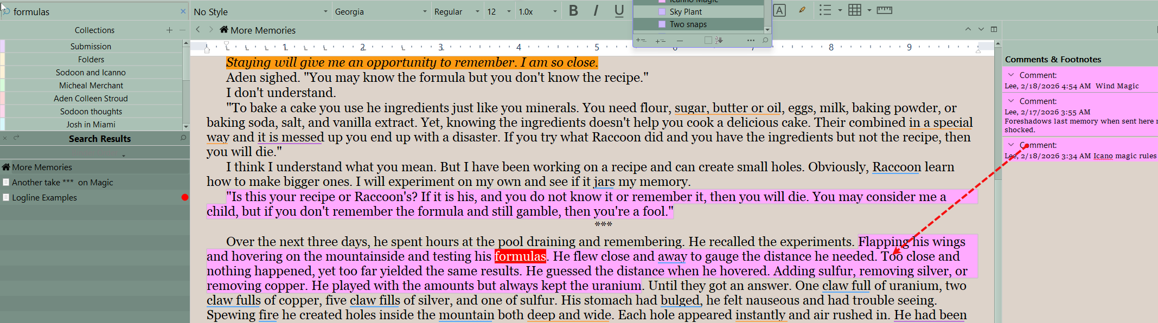Collapse the Wind Magic comment

pyautogui.click(x=1011, y=75)
